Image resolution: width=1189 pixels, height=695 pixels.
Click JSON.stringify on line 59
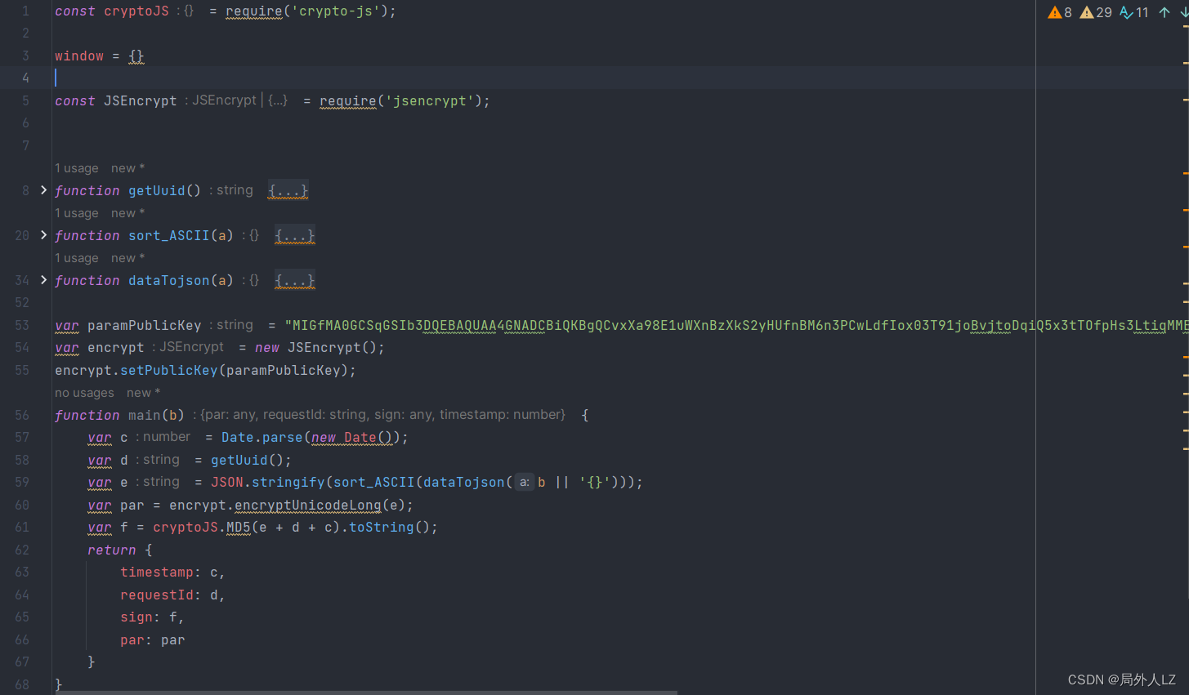(x=267, y=483)
